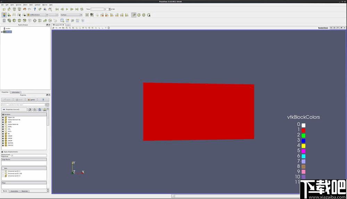Set view direction to -Z icon
Screen dimensions: 347x199
[x=127, y=15]
